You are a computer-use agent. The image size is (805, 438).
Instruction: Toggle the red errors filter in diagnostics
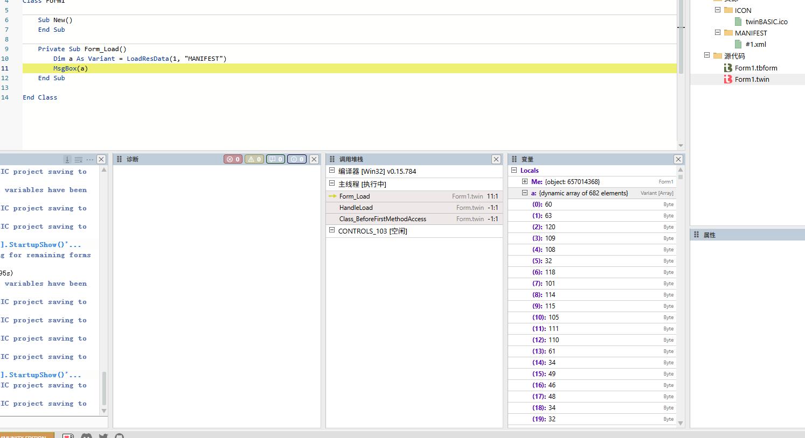click(x=233, y=159)
